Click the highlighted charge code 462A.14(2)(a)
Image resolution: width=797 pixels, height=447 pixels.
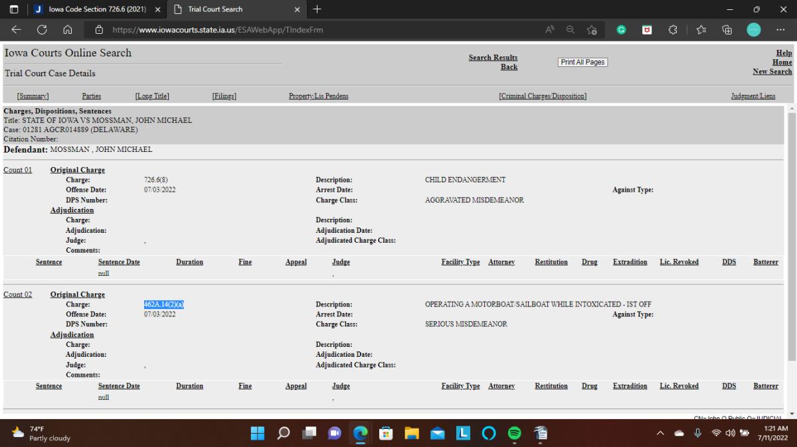coord(164,304)
